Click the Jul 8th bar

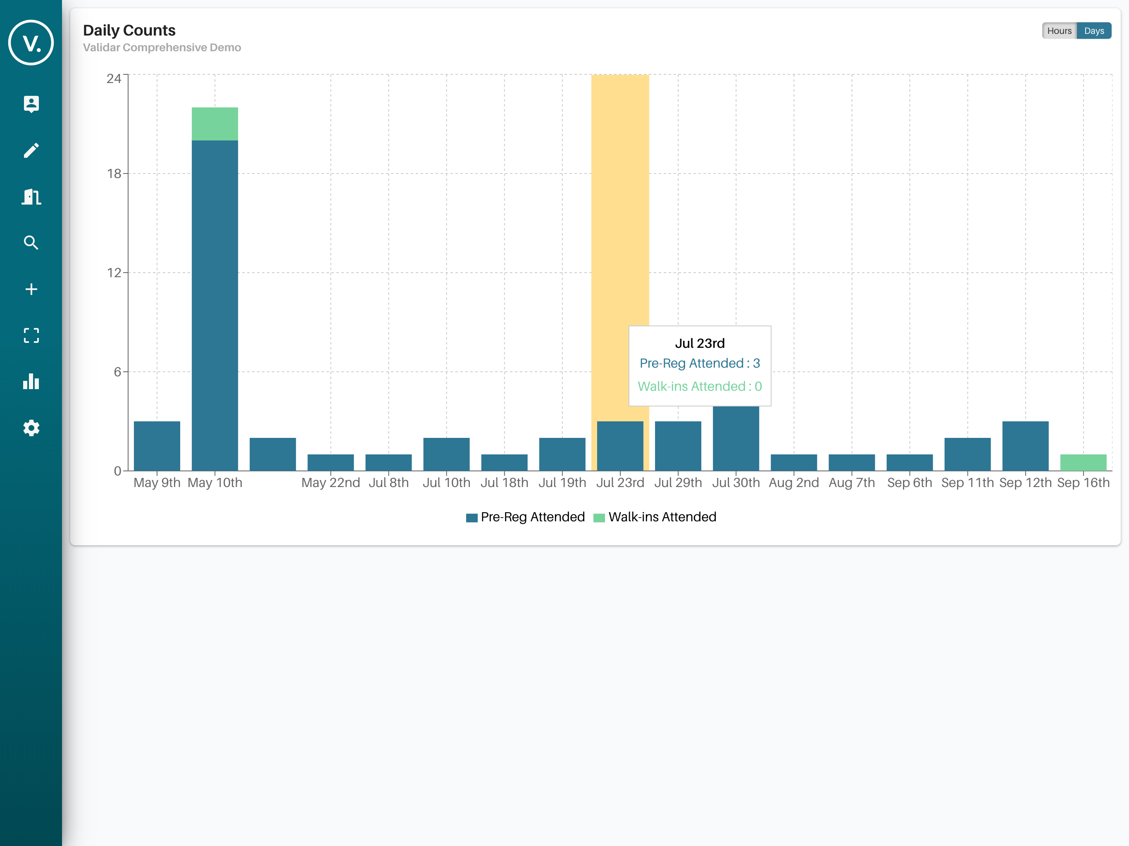click(388, 462)
